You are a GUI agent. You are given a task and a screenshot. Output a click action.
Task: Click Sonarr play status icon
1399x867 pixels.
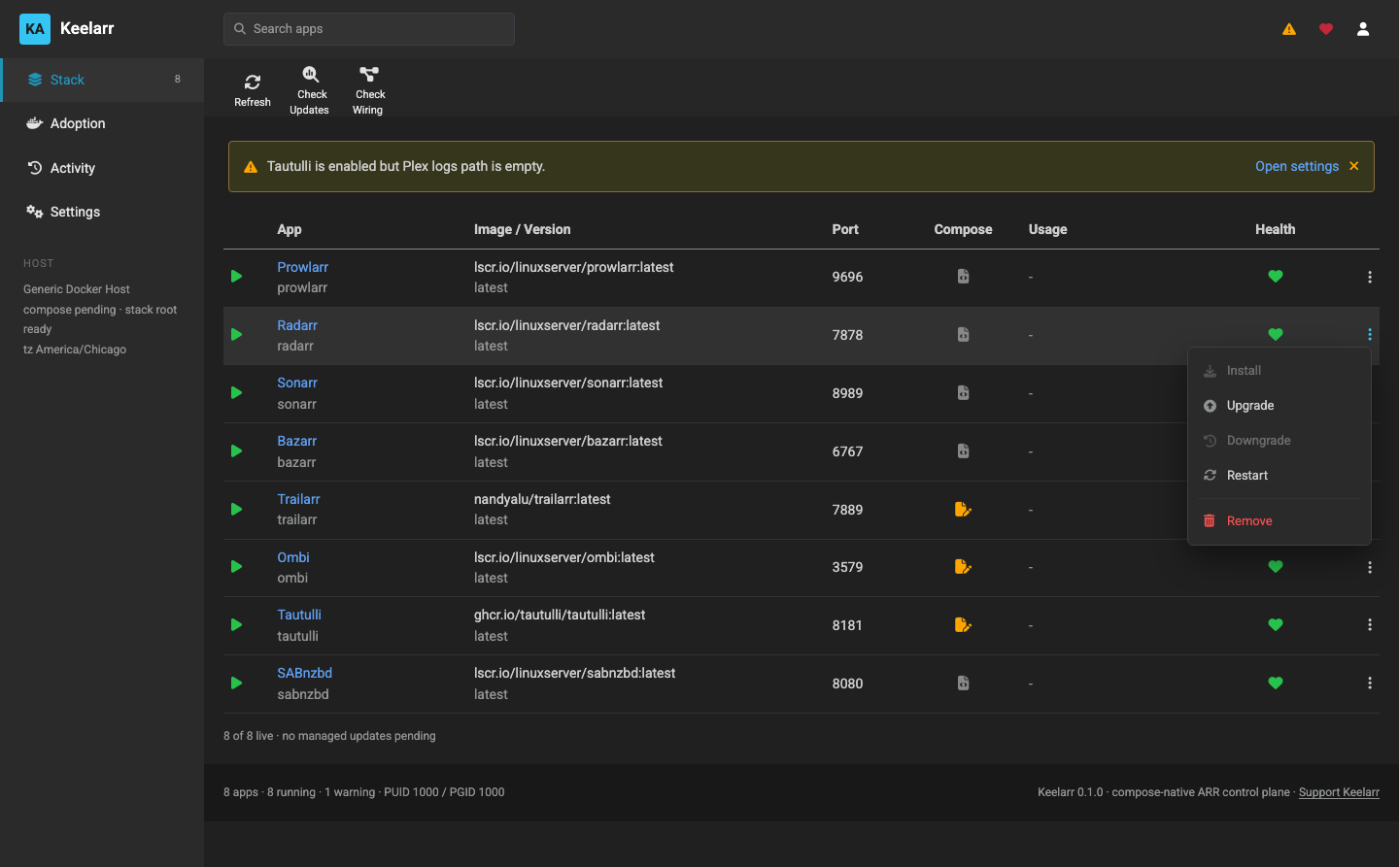click(236, 393)
